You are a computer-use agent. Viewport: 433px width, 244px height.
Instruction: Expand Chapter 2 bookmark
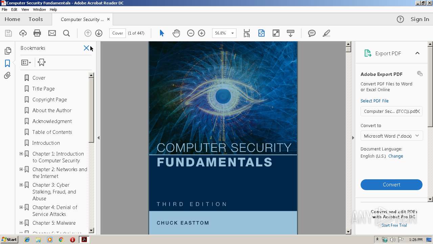[21, 169]
